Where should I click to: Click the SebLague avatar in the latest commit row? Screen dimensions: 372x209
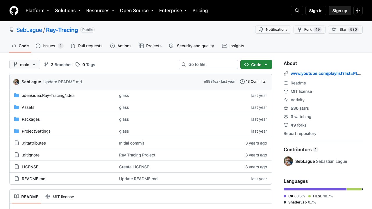(16, 82)
